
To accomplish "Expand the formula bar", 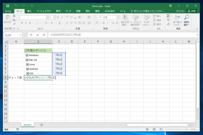I will 197,35.
